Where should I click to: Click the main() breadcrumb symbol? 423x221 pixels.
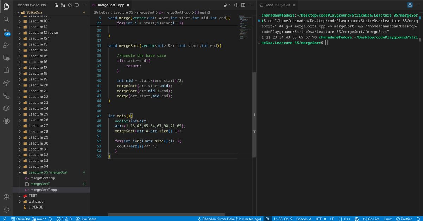pyautogui.click(x=202, y=12)
